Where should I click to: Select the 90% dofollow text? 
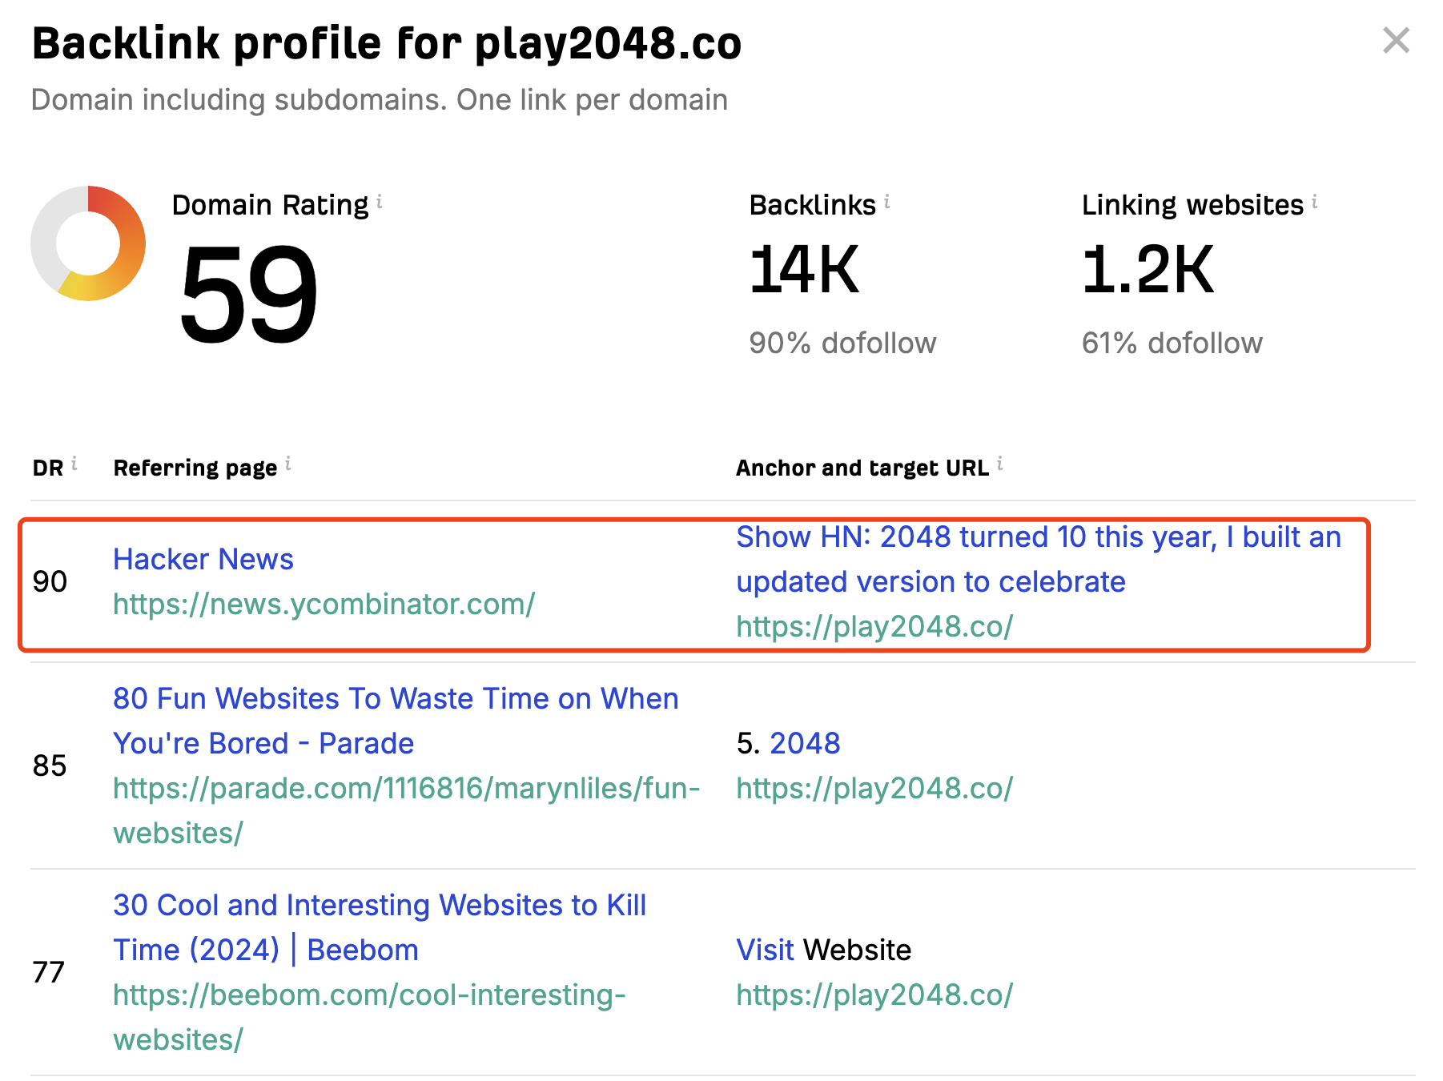click(842, 343)
